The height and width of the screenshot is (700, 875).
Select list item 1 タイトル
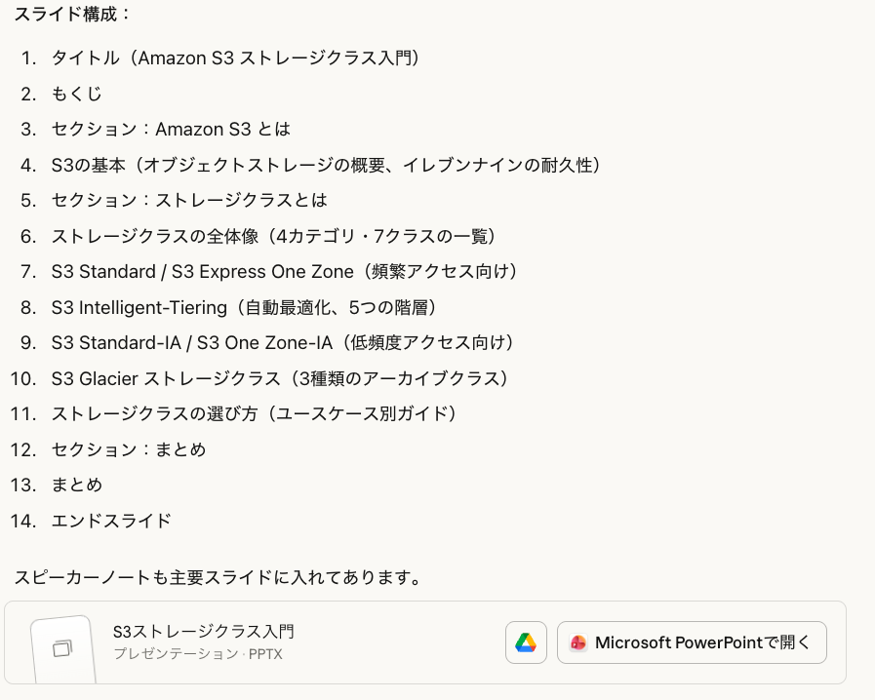pos(235,58)
